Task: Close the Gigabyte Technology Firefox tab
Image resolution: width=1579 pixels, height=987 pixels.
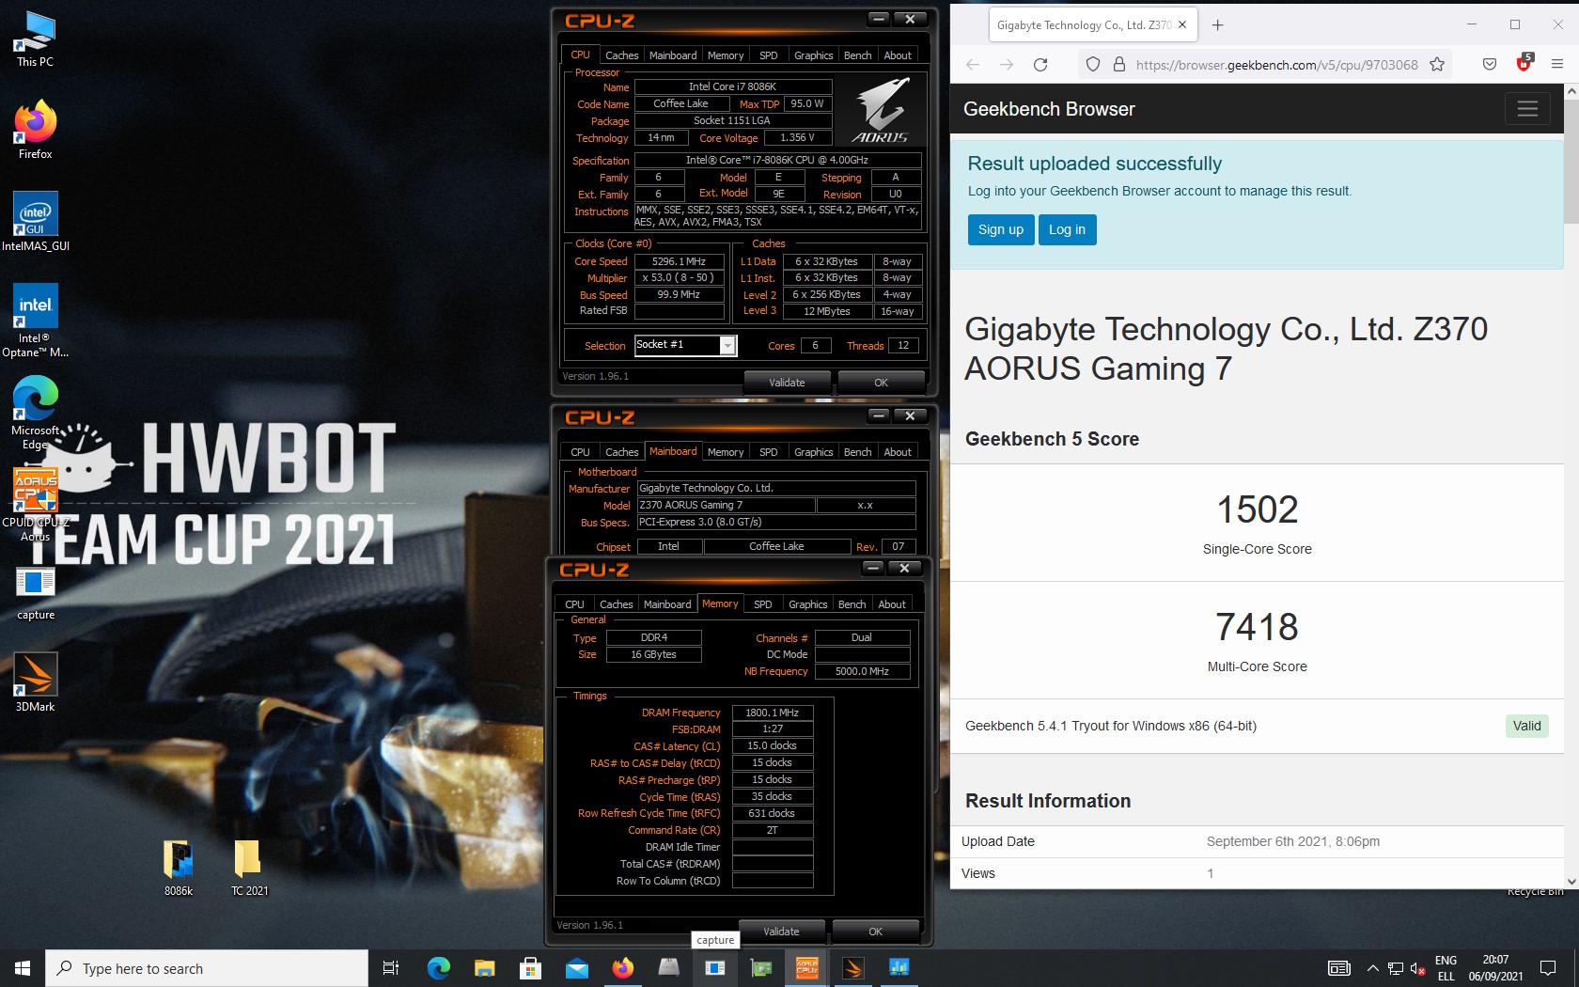Action: coord(1182,25)
